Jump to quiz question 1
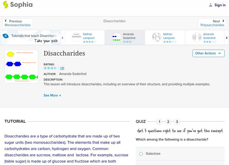The width and height of the screenshot is (229, 165). [x=159, y=122]
